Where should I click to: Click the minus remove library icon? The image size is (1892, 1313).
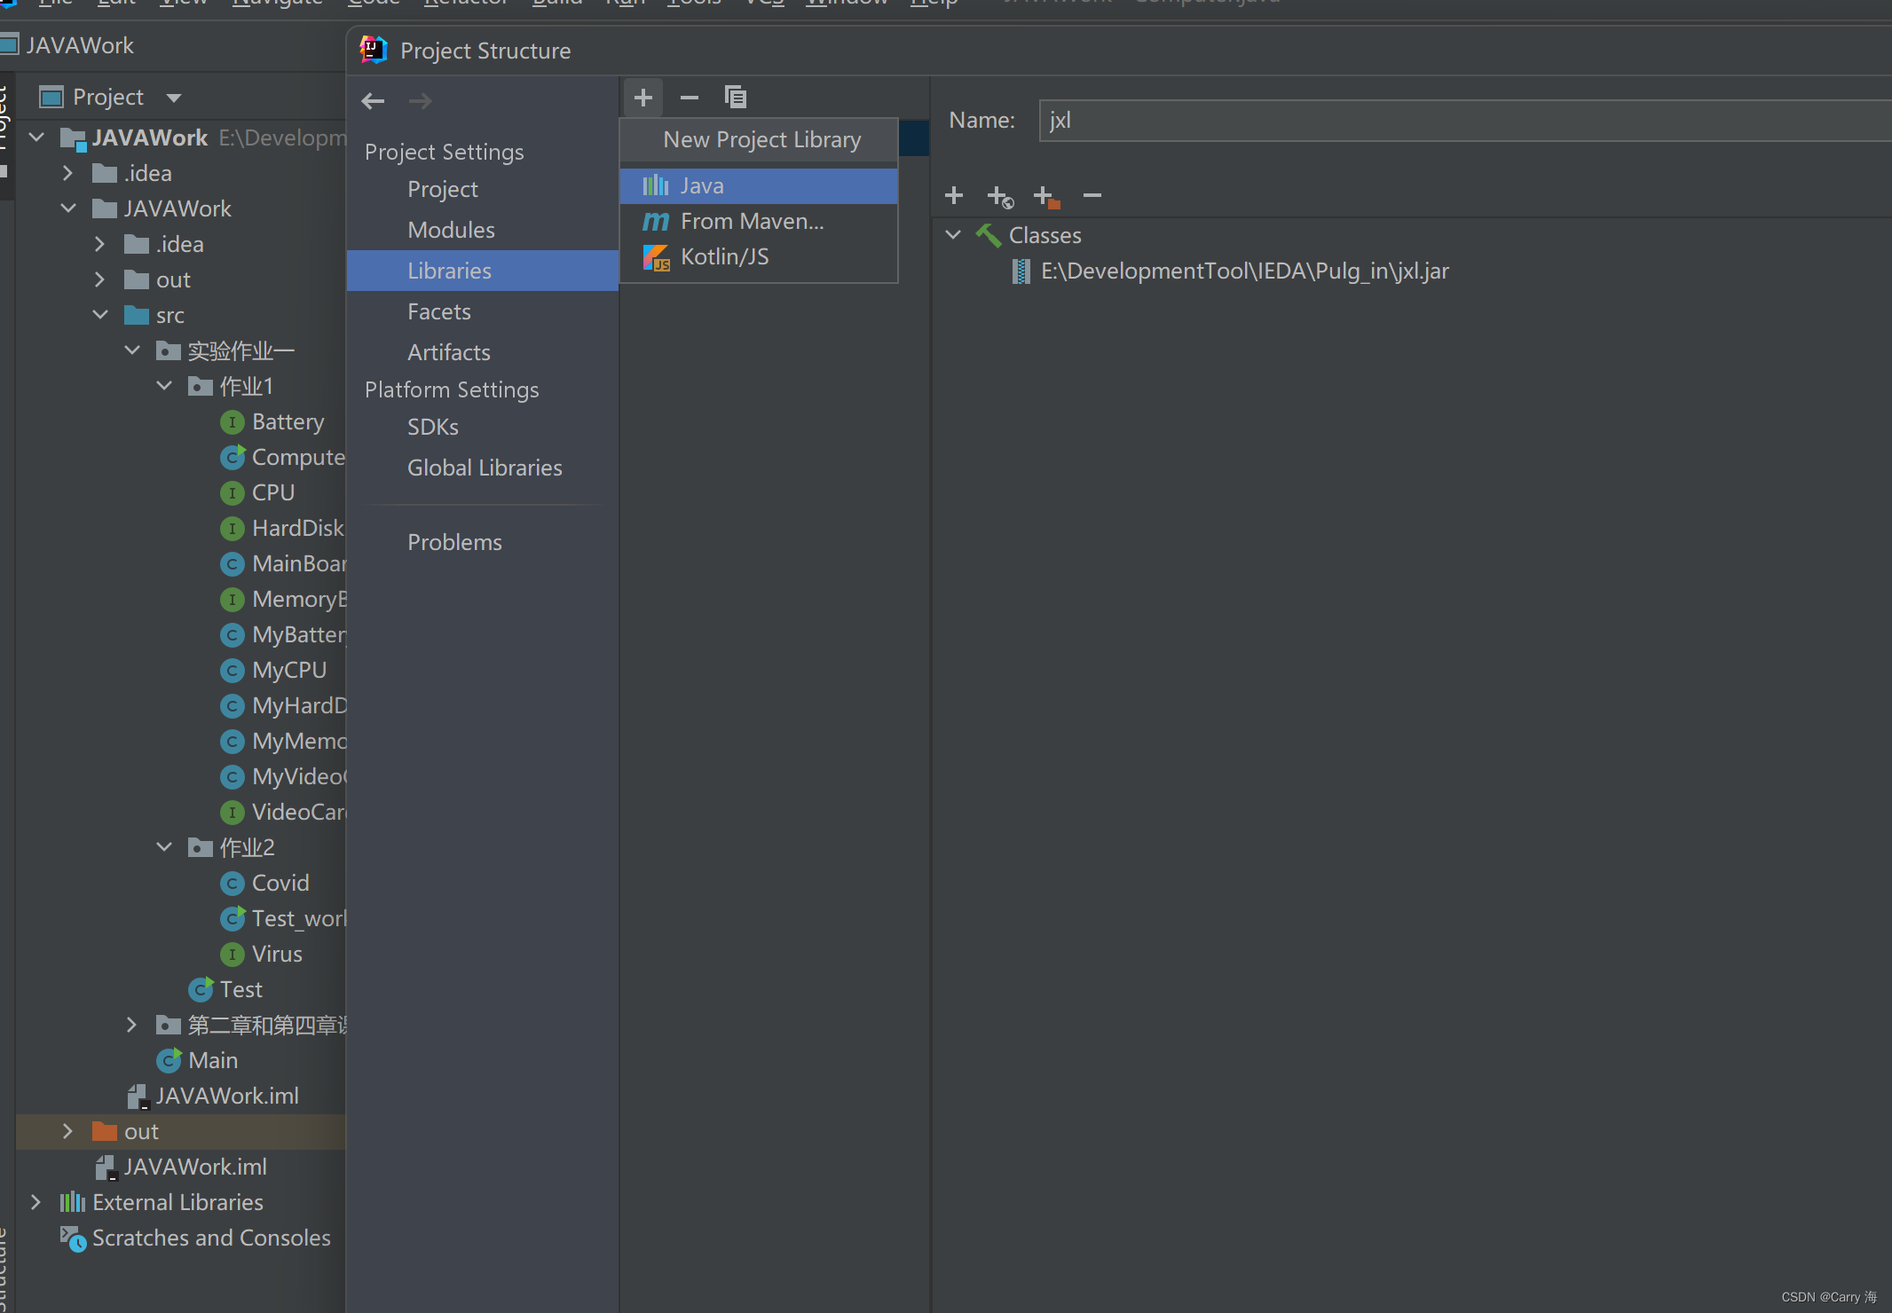pyautogui.click(x=690, y=97)
